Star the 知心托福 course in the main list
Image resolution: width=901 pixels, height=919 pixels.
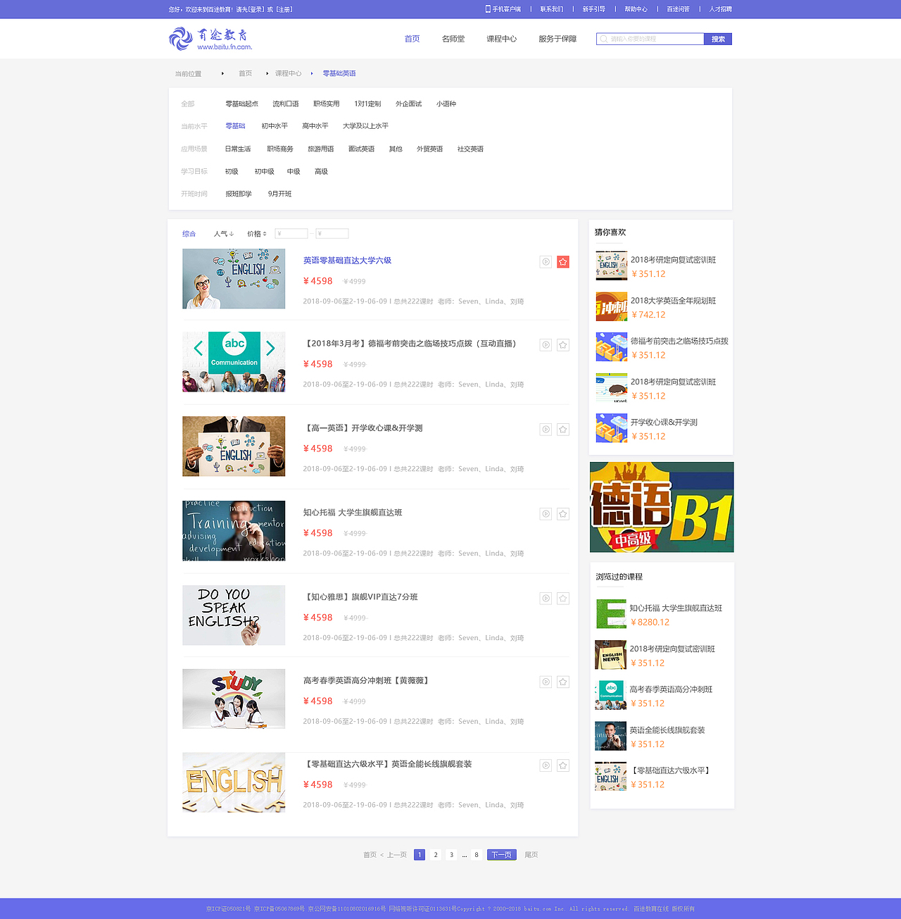click(x=563, y=514)
